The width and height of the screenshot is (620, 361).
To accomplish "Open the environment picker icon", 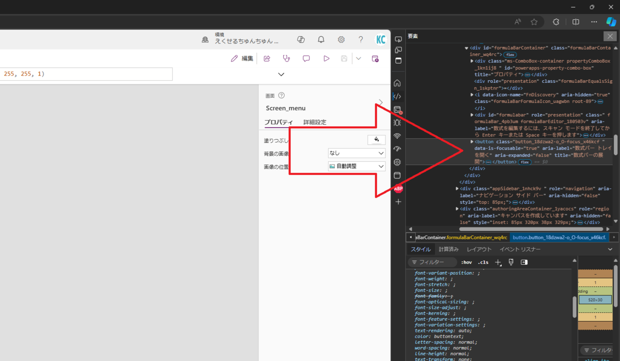I will [205, 40].
